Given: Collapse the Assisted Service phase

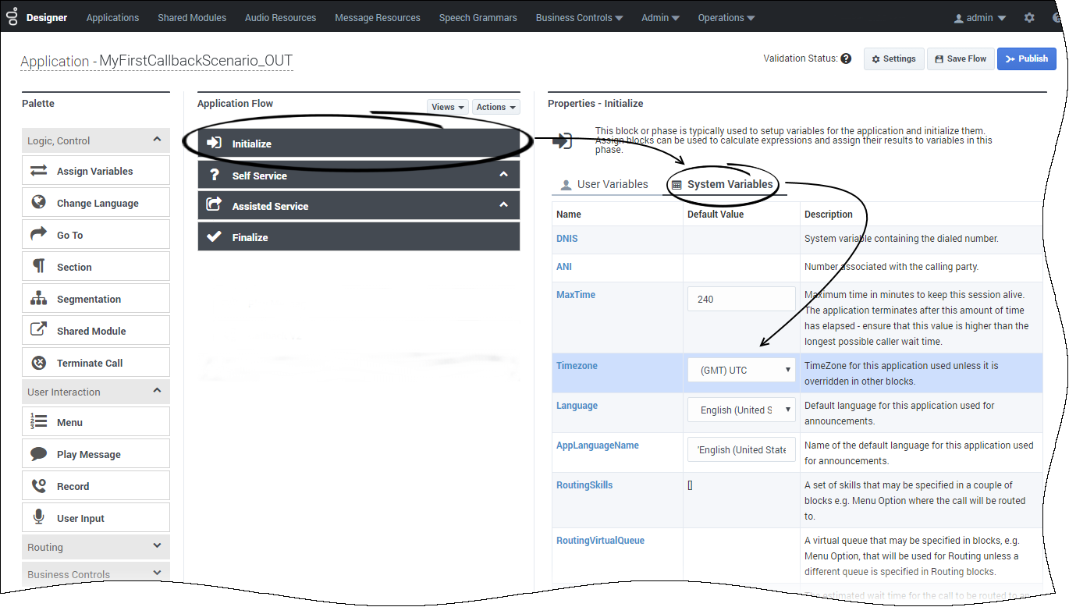Looking at the screenshot, I should click(503, 205).
